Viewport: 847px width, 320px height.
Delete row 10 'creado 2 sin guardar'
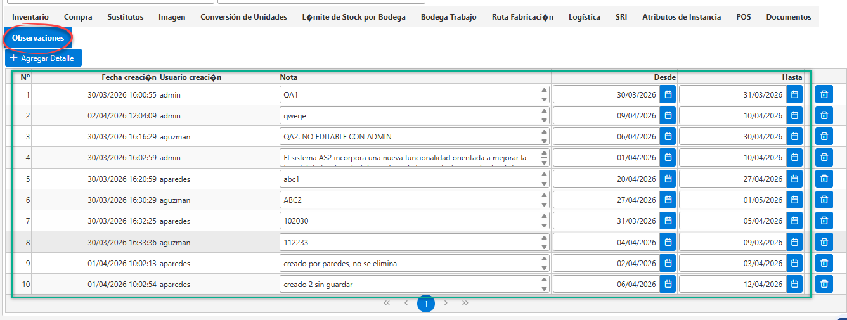[x=824, y=285]
